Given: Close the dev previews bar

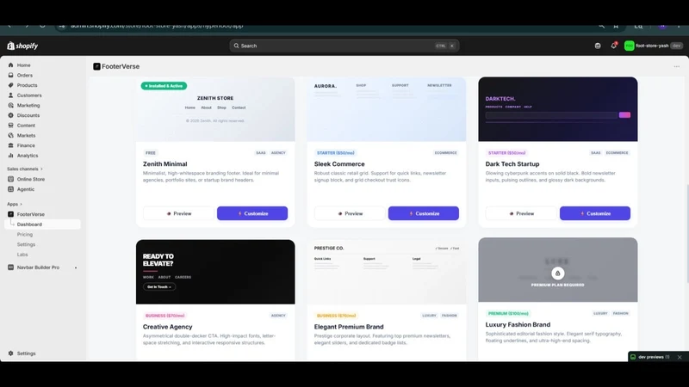Looking at the screenshot, I should pos(680,357).
